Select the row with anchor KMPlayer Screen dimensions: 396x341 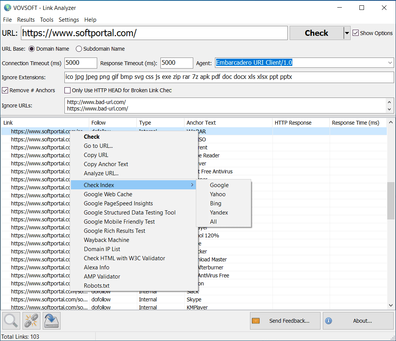click(194, 307)
